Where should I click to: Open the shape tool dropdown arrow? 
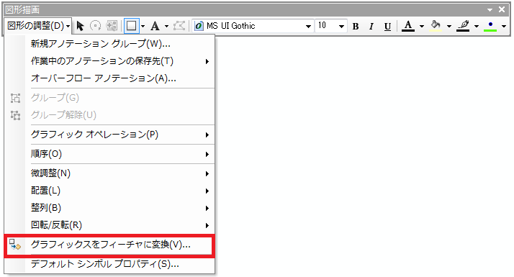click(143, 26)
